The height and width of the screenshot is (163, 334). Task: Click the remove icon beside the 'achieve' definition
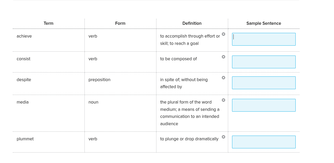click(223, 34)
